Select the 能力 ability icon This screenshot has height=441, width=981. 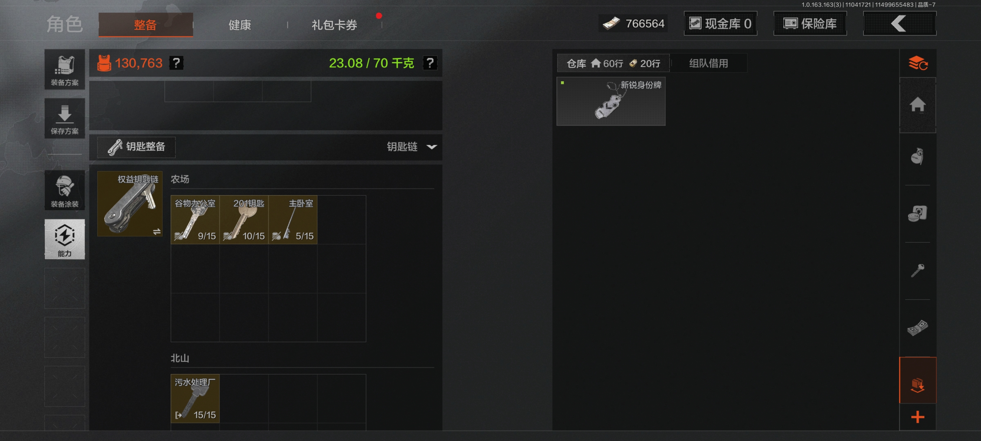[x=65, y=239]
